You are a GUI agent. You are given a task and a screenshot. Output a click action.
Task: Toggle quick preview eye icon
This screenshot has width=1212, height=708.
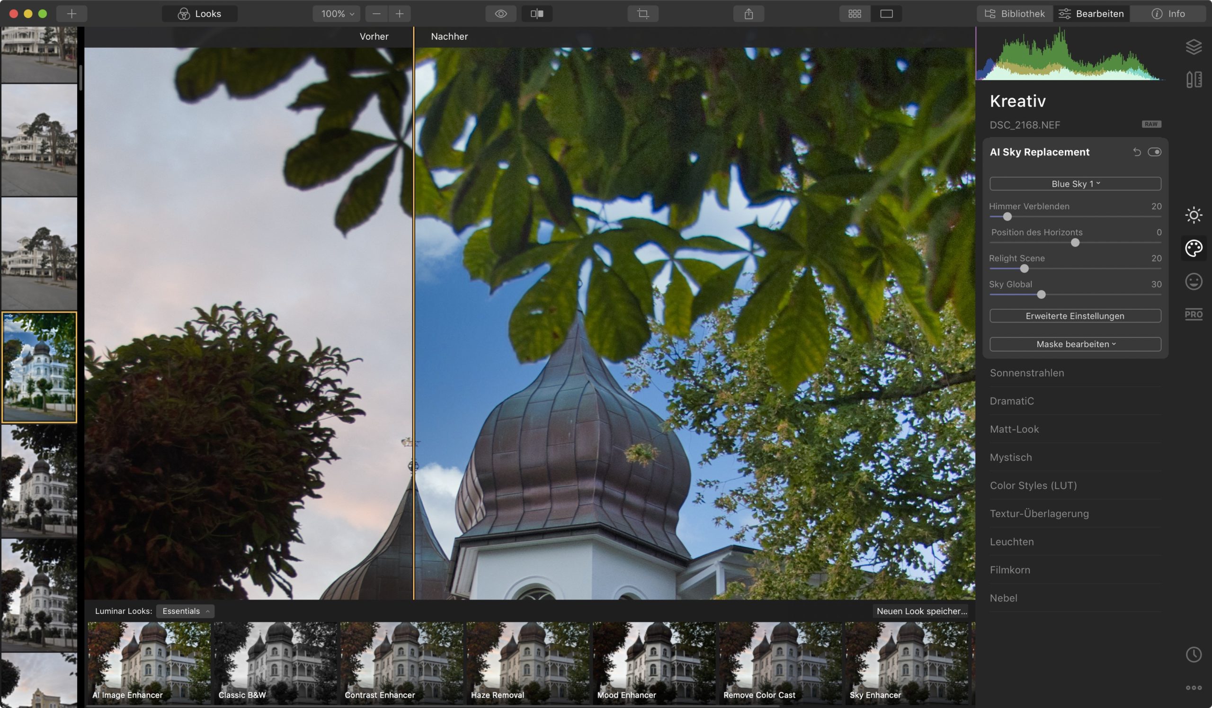[501, 13]
